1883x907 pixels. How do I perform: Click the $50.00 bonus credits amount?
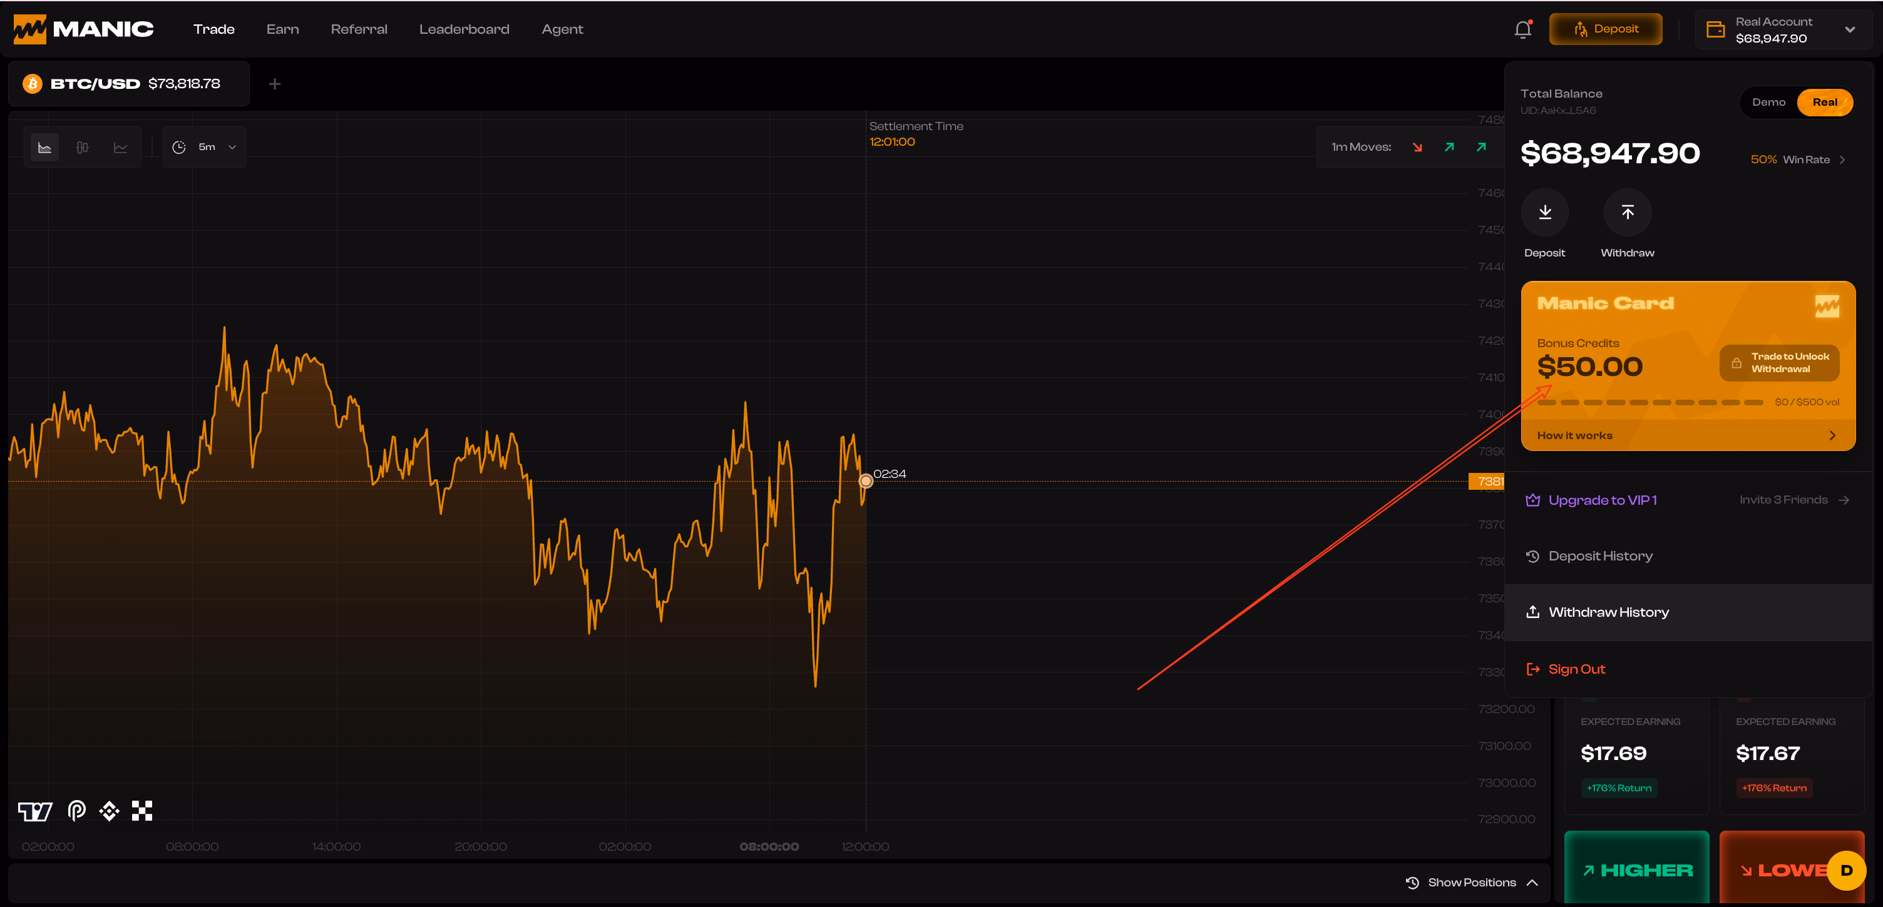(x=1589, y=367)
